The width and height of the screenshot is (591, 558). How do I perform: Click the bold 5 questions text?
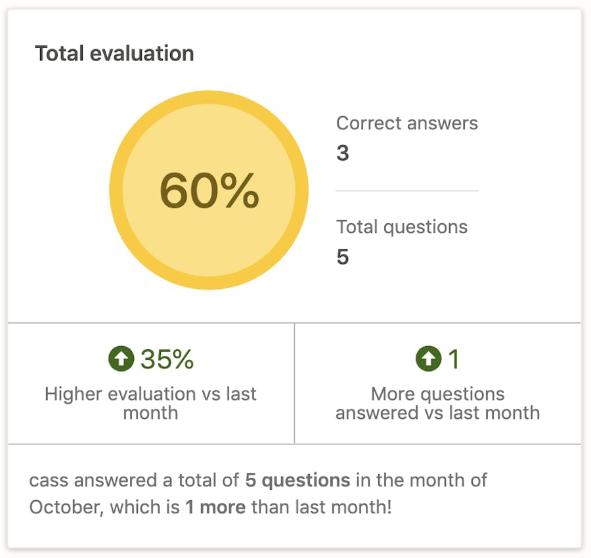[297, 480]
